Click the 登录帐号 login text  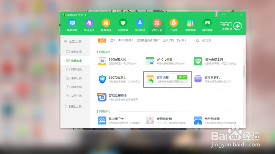pyautogui.click(x=227, y=29)
